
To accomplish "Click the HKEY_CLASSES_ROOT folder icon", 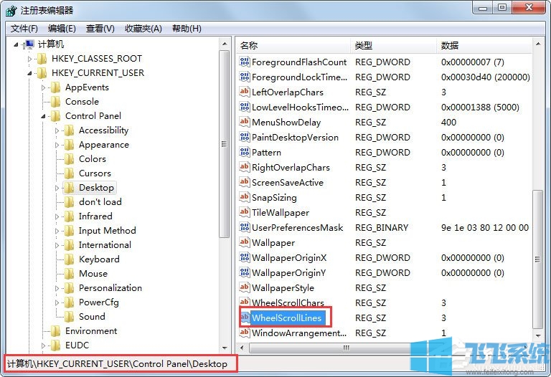I will pos(42,58).
